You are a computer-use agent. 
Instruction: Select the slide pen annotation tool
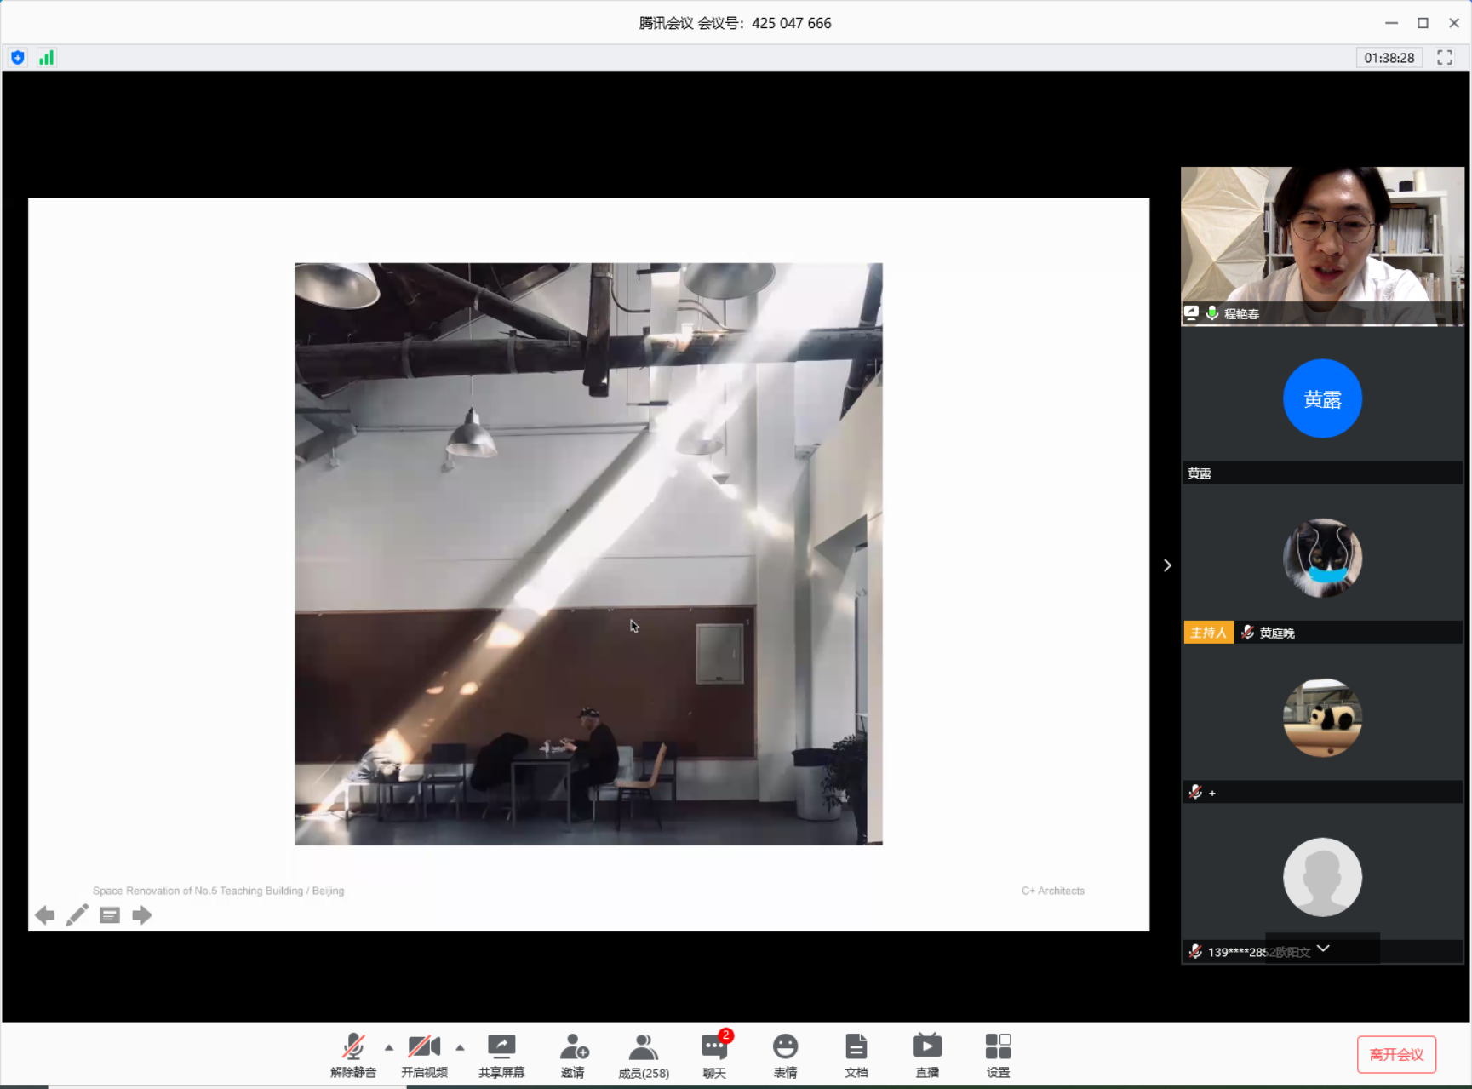click(77, 915)
